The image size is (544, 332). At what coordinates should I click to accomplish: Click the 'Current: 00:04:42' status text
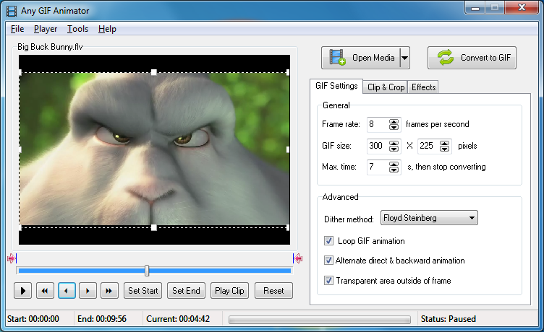[178, 319]
